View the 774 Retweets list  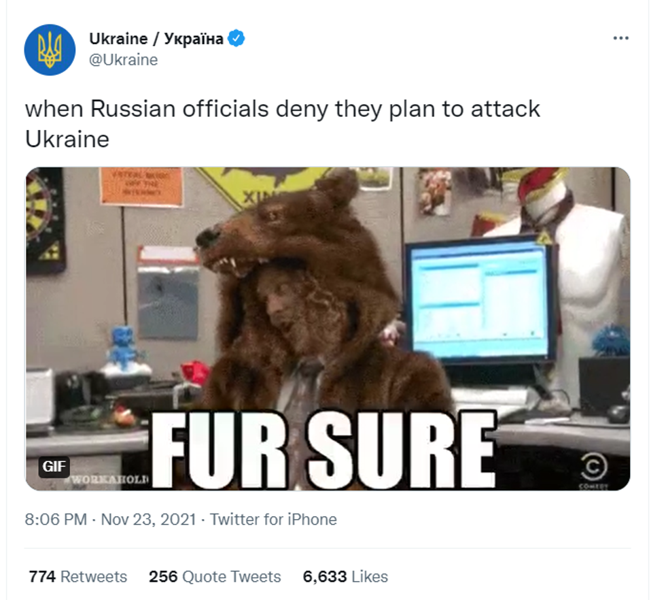[77, 577]
